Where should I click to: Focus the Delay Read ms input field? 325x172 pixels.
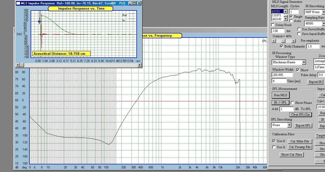pyautogui.click(x=278, y=31)
